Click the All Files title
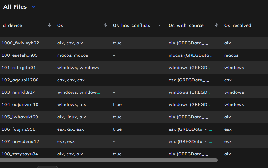 pyautogui.click(x=15, y=7)
